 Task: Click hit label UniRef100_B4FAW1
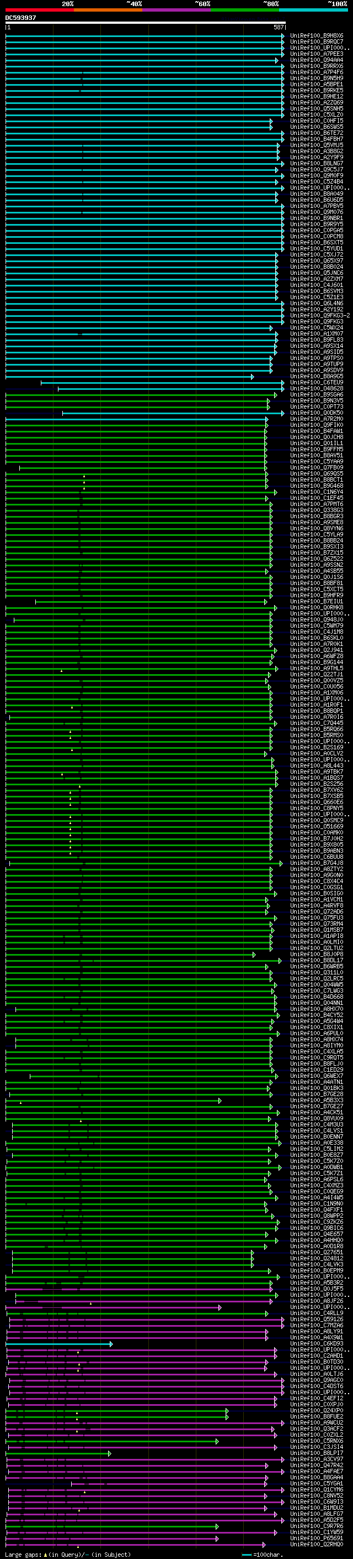pyautogui.click(x=317, y=431)
